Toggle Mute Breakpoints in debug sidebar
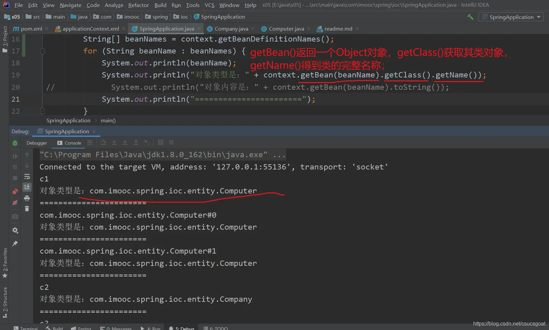This screenshot has height=330, width=549. pos(15,203)
